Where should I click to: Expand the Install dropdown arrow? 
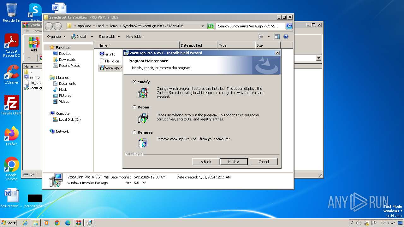[x=92, y=37]
